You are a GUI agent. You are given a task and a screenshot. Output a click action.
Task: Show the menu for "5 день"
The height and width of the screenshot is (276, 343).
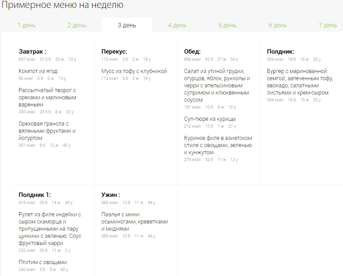pyautogui.click(x=227, y=25)
